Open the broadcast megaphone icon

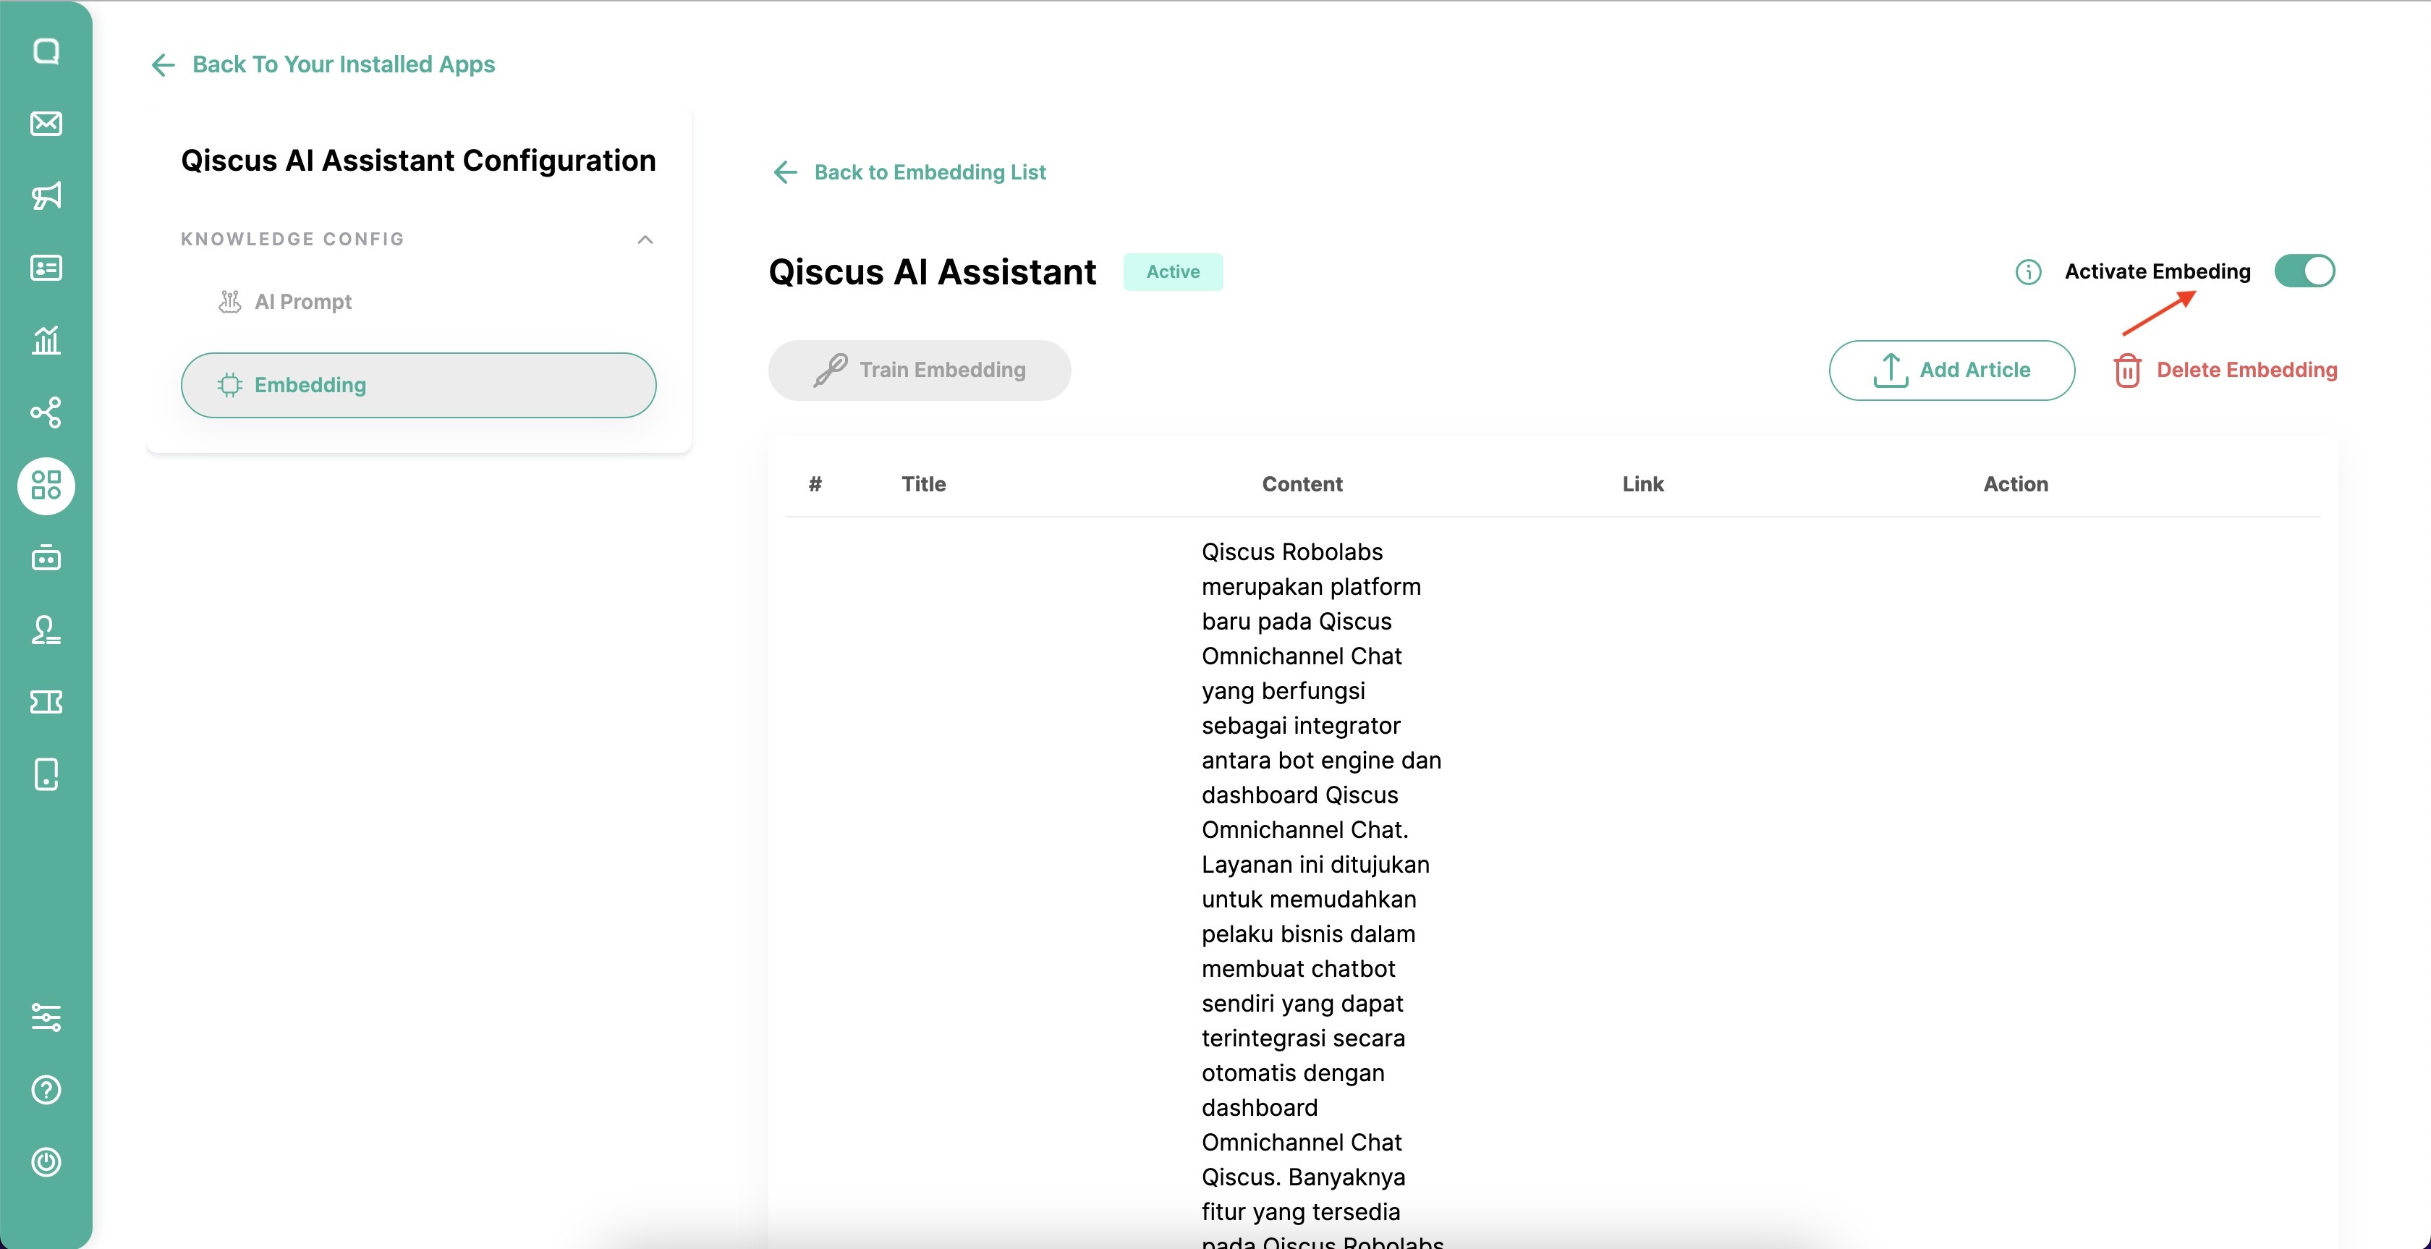pos(46,195)
